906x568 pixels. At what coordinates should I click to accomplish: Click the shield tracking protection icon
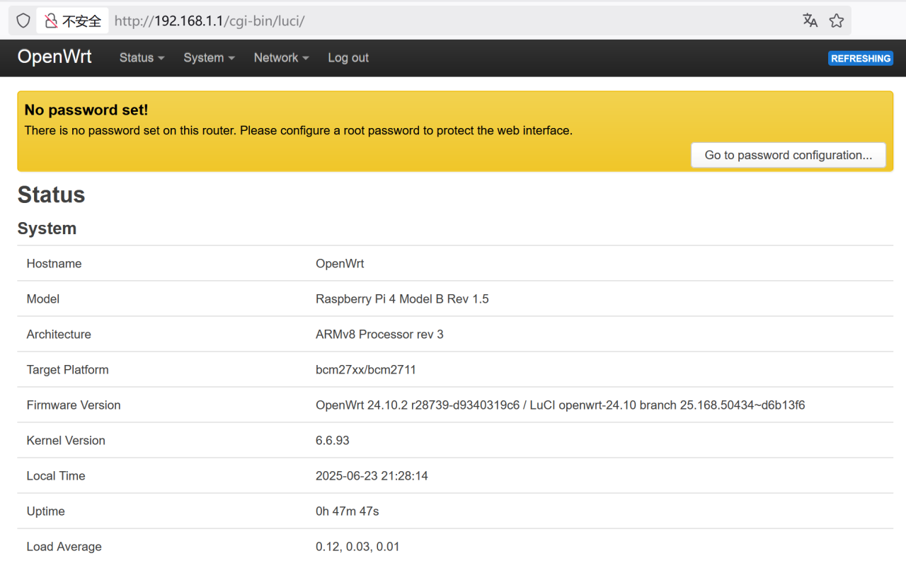(23, 21)
